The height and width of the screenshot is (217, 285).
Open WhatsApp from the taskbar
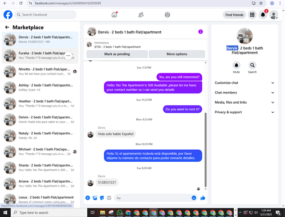point(120,212)
